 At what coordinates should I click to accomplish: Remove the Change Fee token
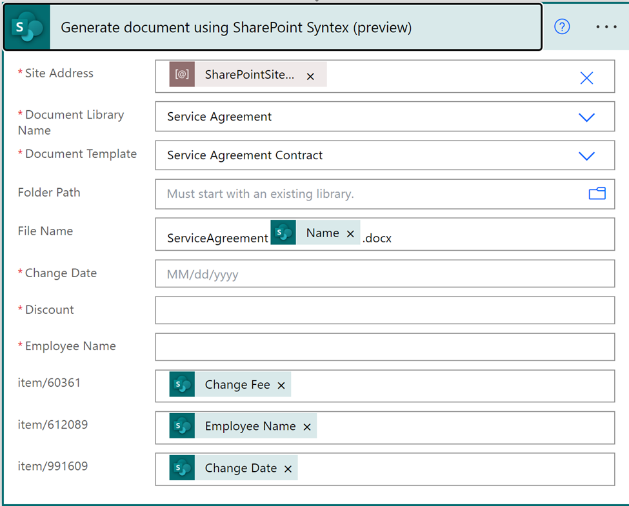click(281, 385)
